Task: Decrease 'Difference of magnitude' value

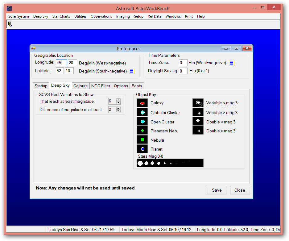Action: click(x=118, y=111)
